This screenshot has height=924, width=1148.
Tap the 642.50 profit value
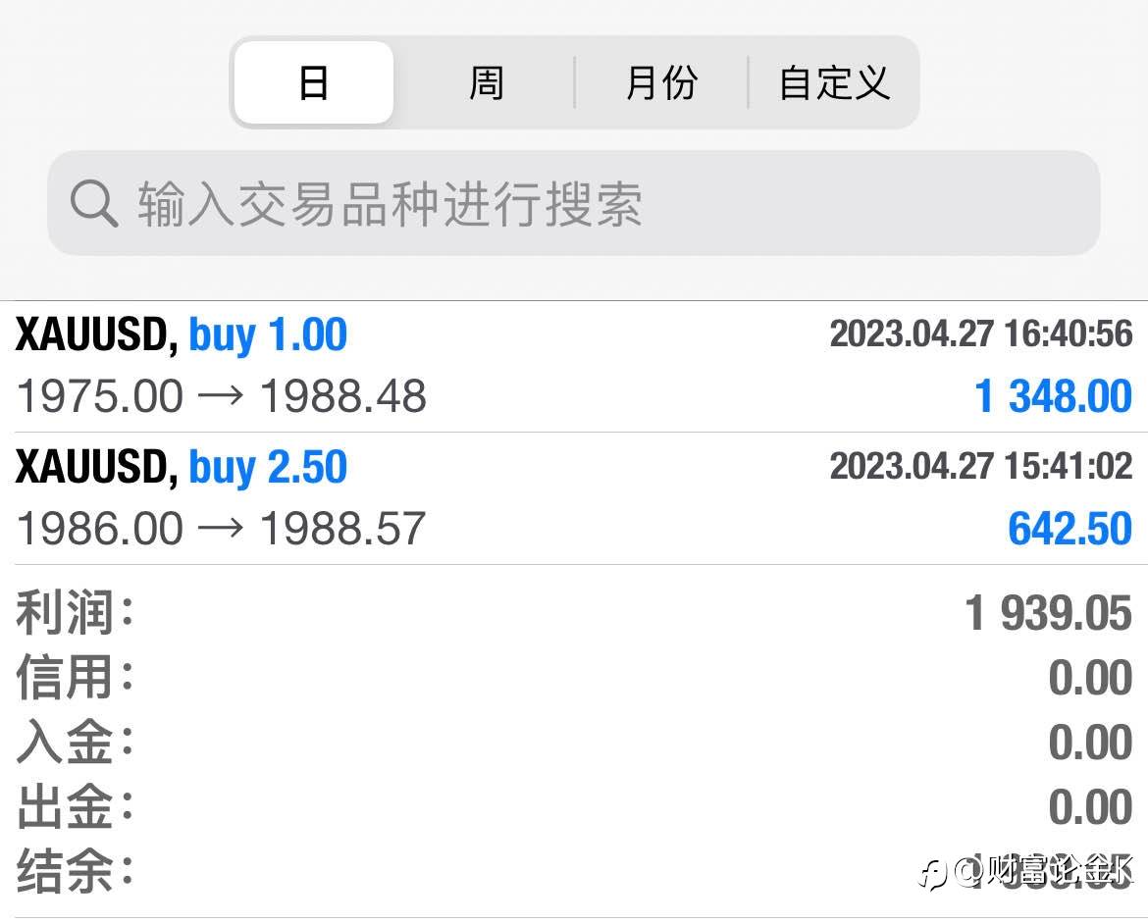(x=1070, y=530)
